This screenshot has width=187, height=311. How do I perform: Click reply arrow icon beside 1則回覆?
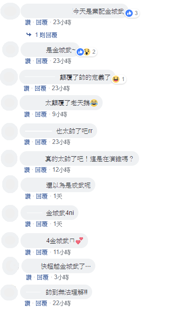click(x=29, y=35)
